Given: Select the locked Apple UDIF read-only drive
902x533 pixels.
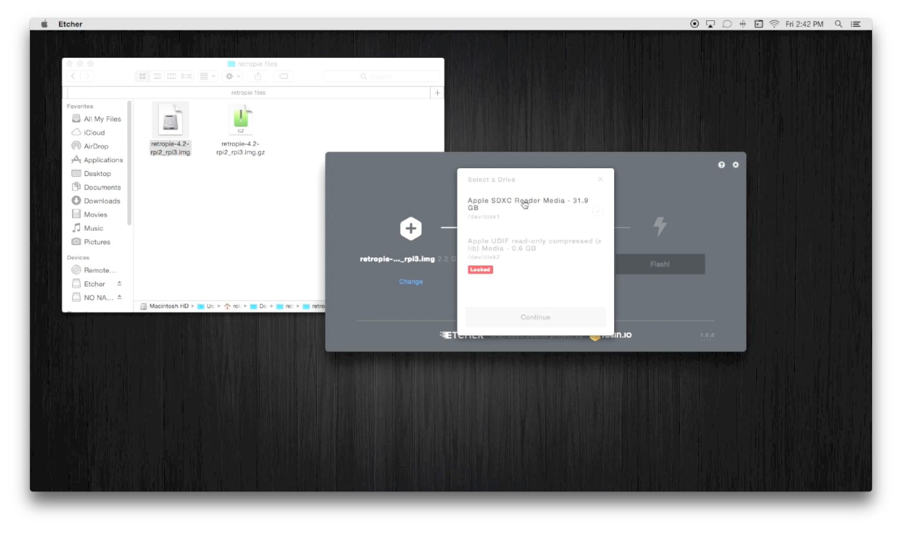Looking at the screenshot, I should pos(535,255).
